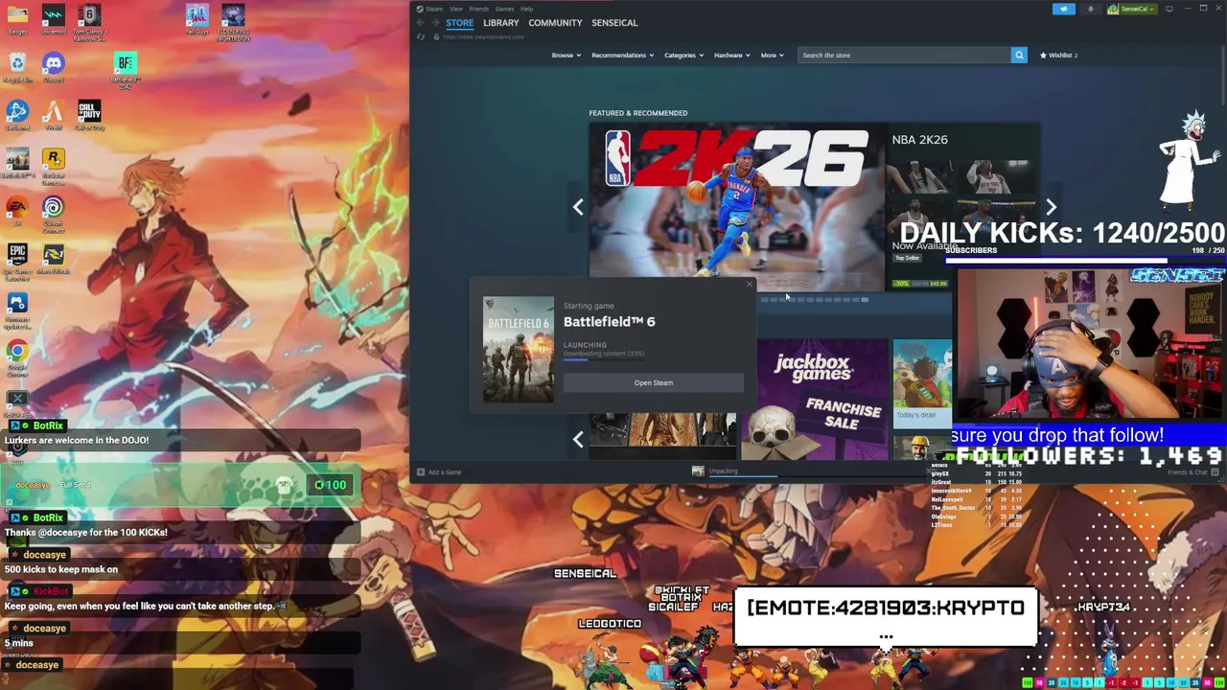Launch Elden Ring Nightreign desktop shortcut
This screenshot has width=1227, height=690.
(x=233, y=21)
